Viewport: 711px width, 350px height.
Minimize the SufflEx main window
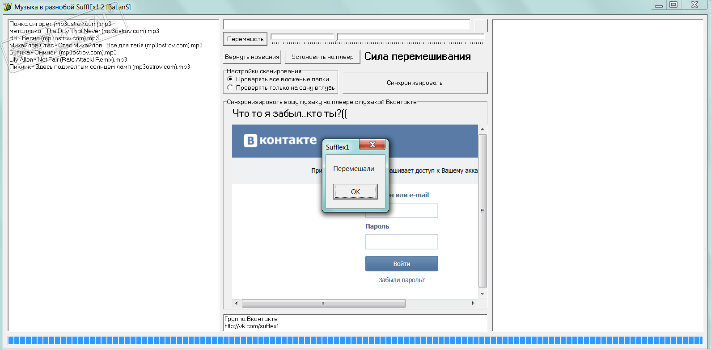(x=659, y=5)
